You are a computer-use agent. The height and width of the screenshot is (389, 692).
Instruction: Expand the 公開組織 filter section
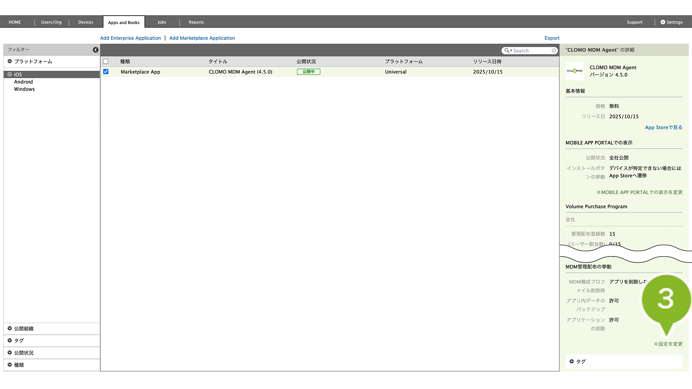pos(24,329)
